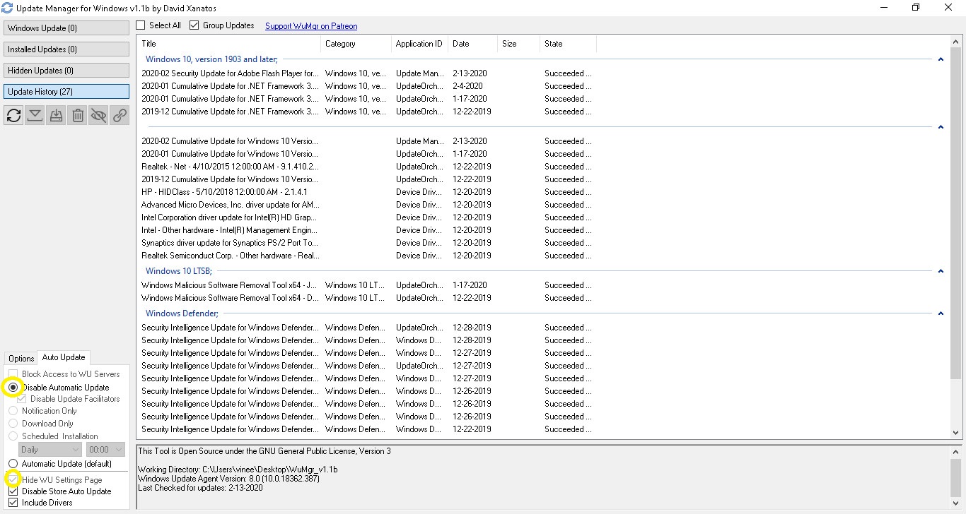Tick the Select All checkbox
Image resolution: width=966 pixels, height=514 pixels.
tap(141, 25)
